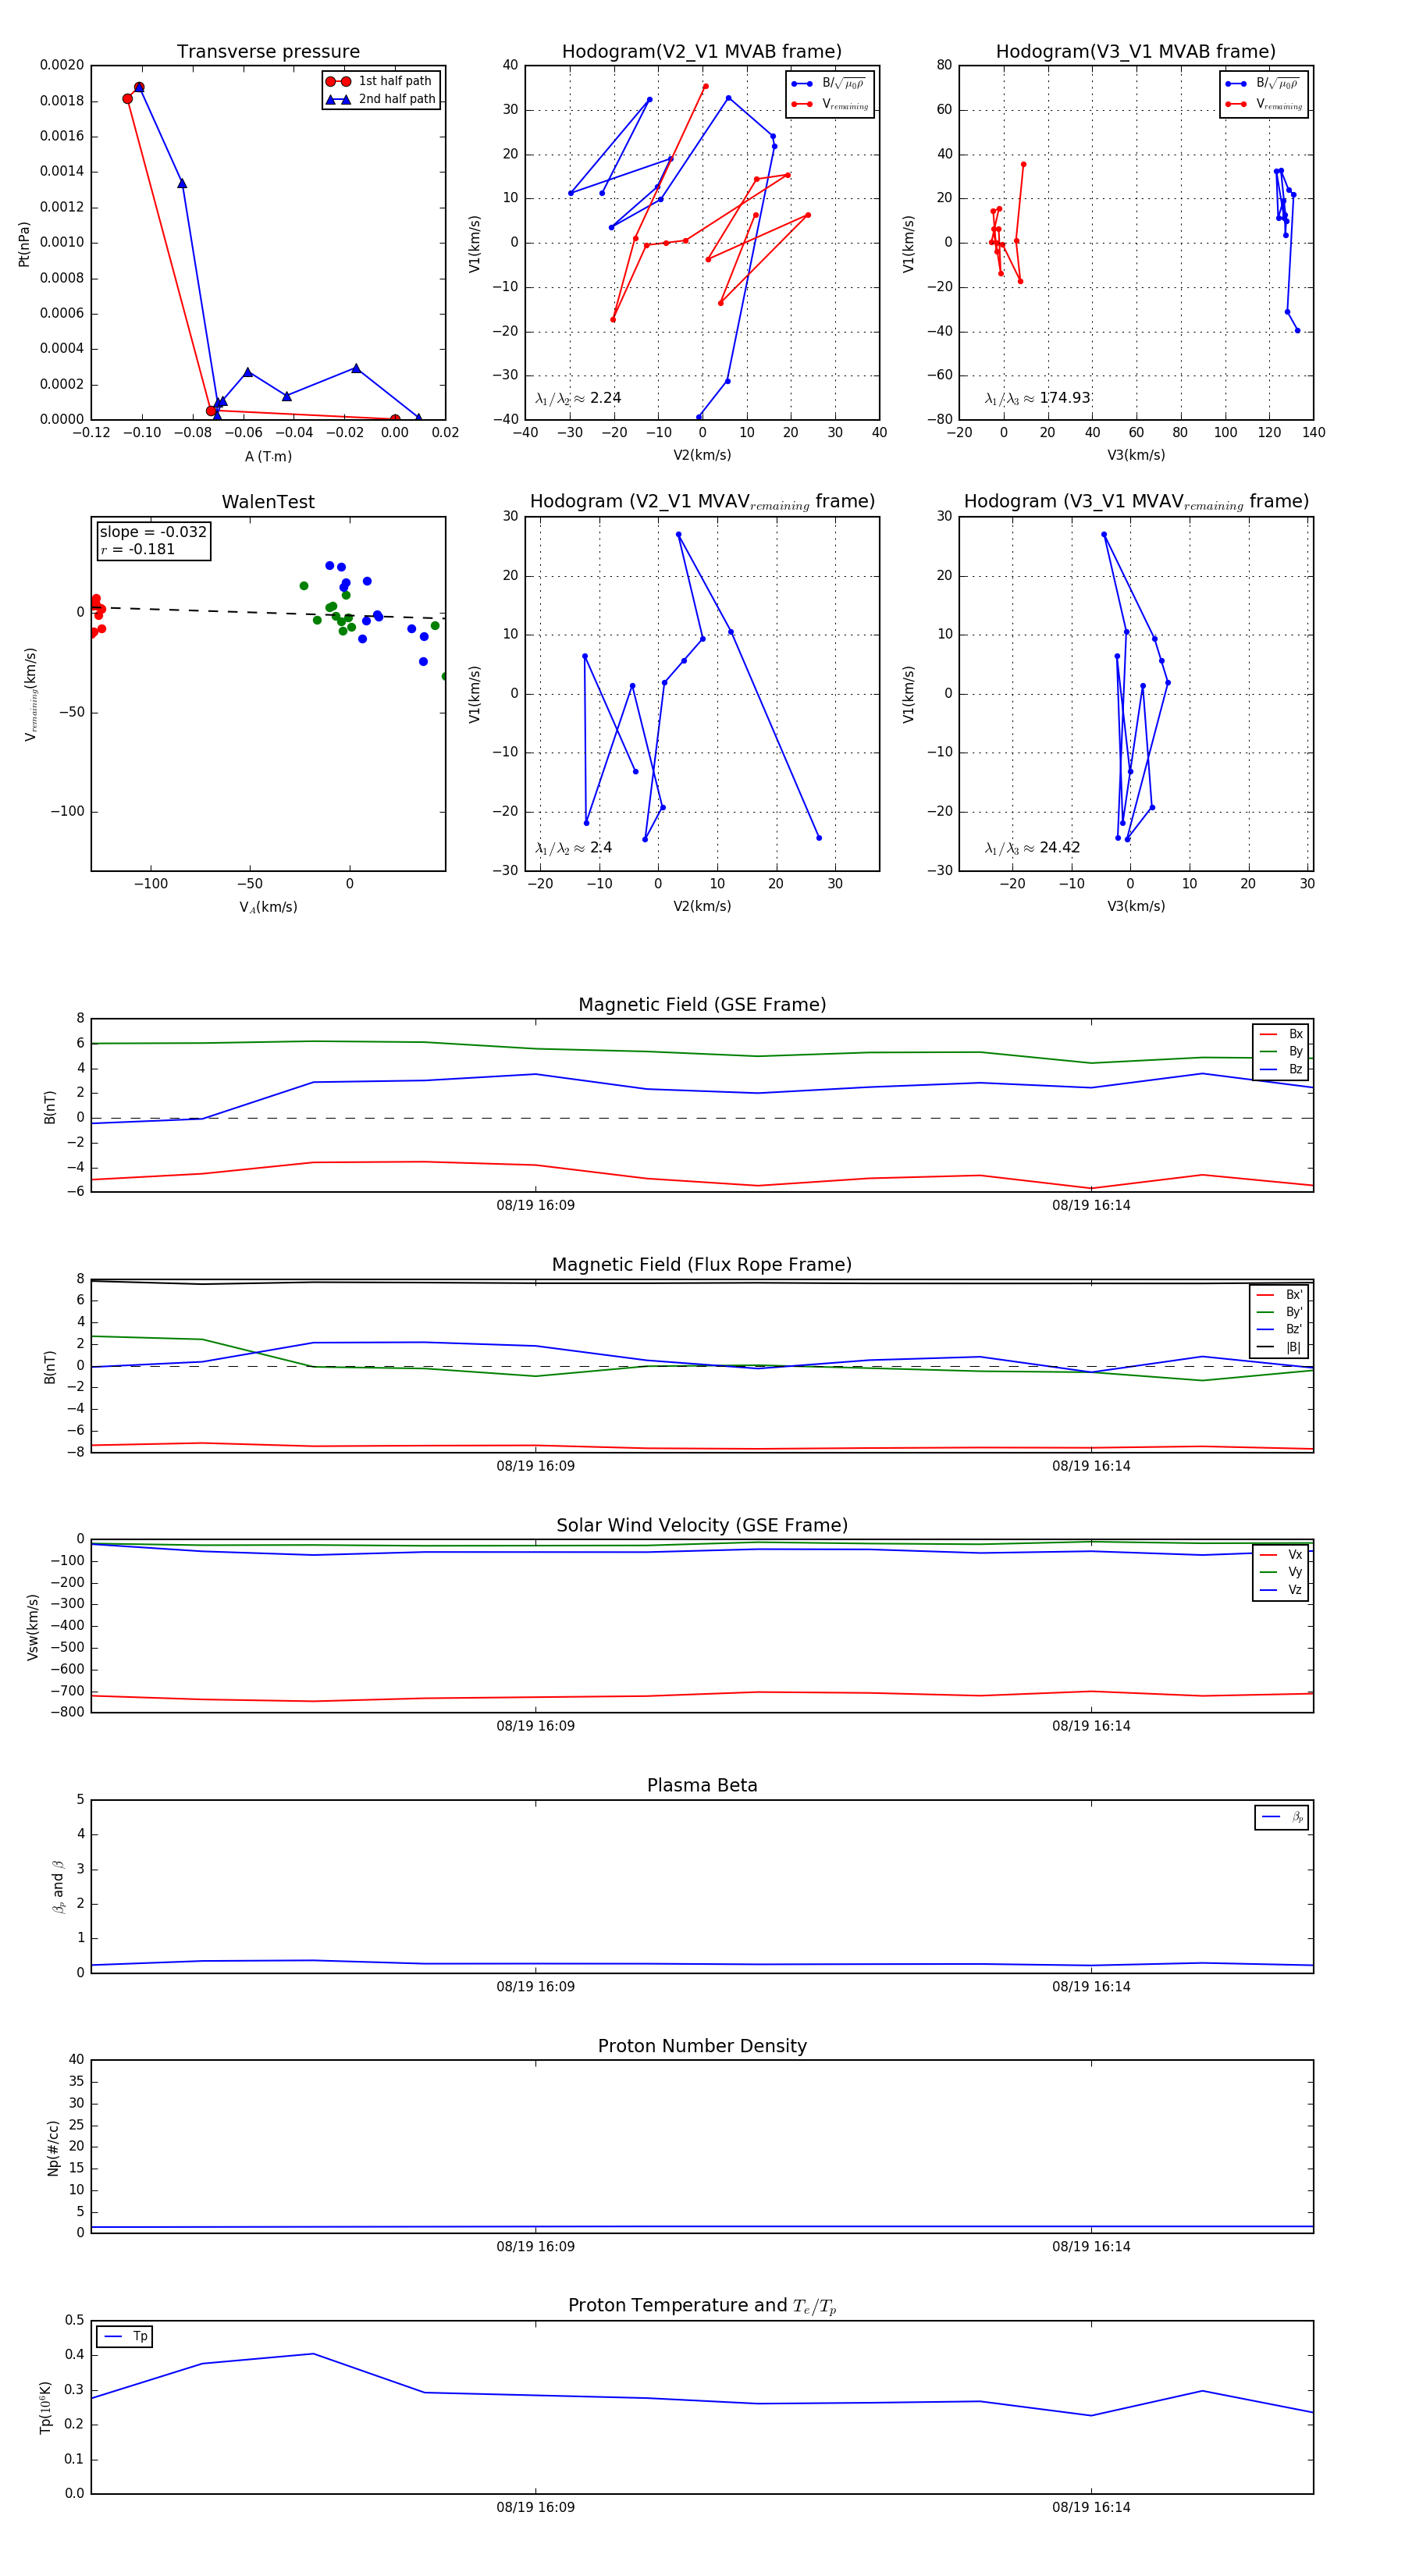Select the "Vy" legend entry
Viewport: 1405px width, 2576px height.
[1282, 1572]
